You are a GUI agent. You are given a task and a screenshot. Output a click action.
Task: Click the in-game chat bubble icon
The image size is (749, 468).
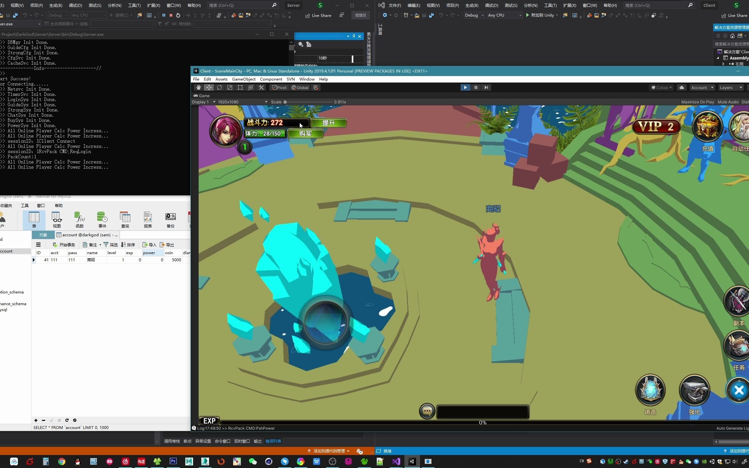[x=427, y=411]
